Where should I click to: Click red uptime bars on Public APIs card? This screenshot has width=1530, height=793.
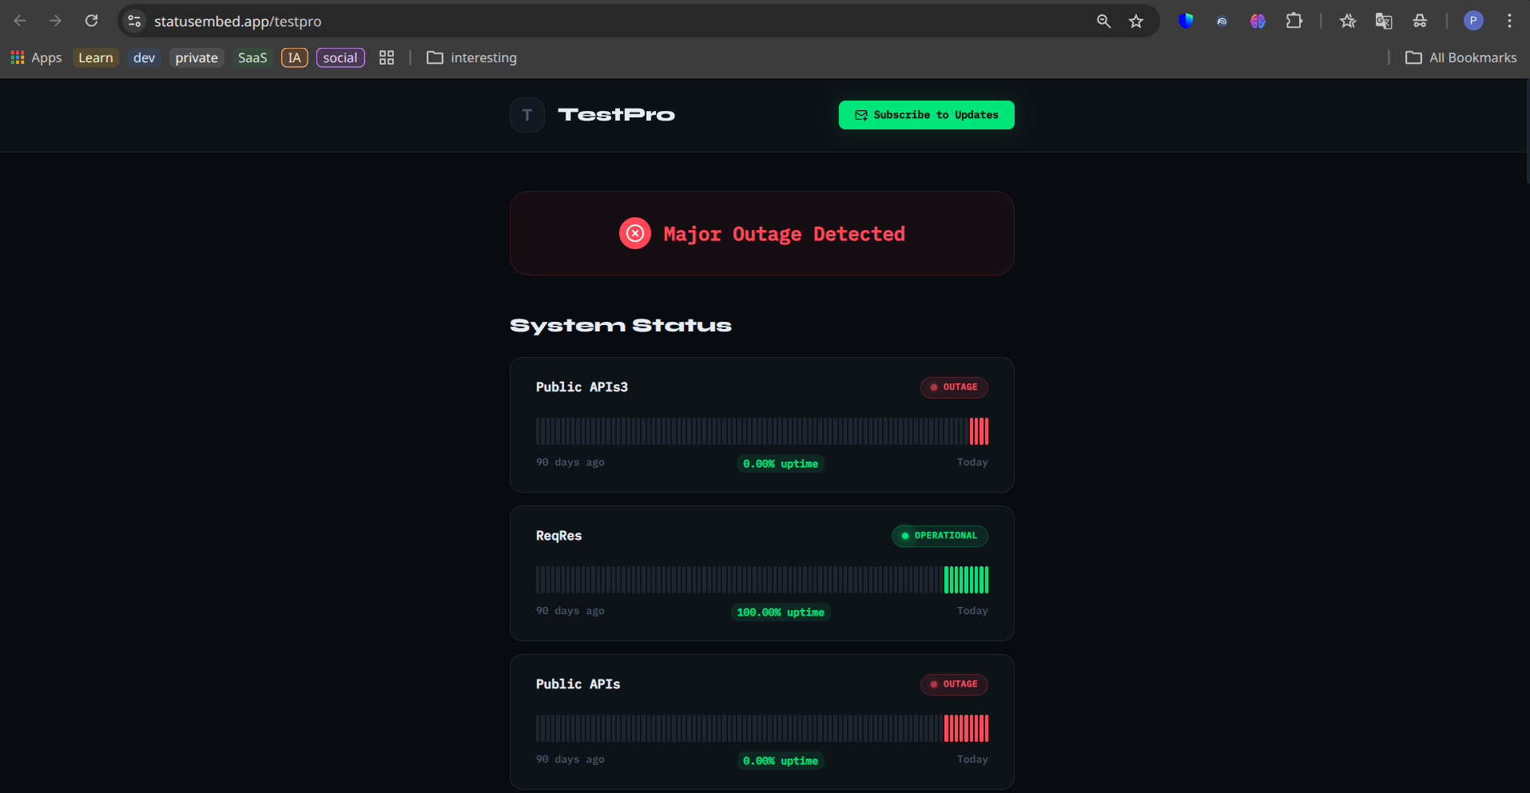point(967,728)
